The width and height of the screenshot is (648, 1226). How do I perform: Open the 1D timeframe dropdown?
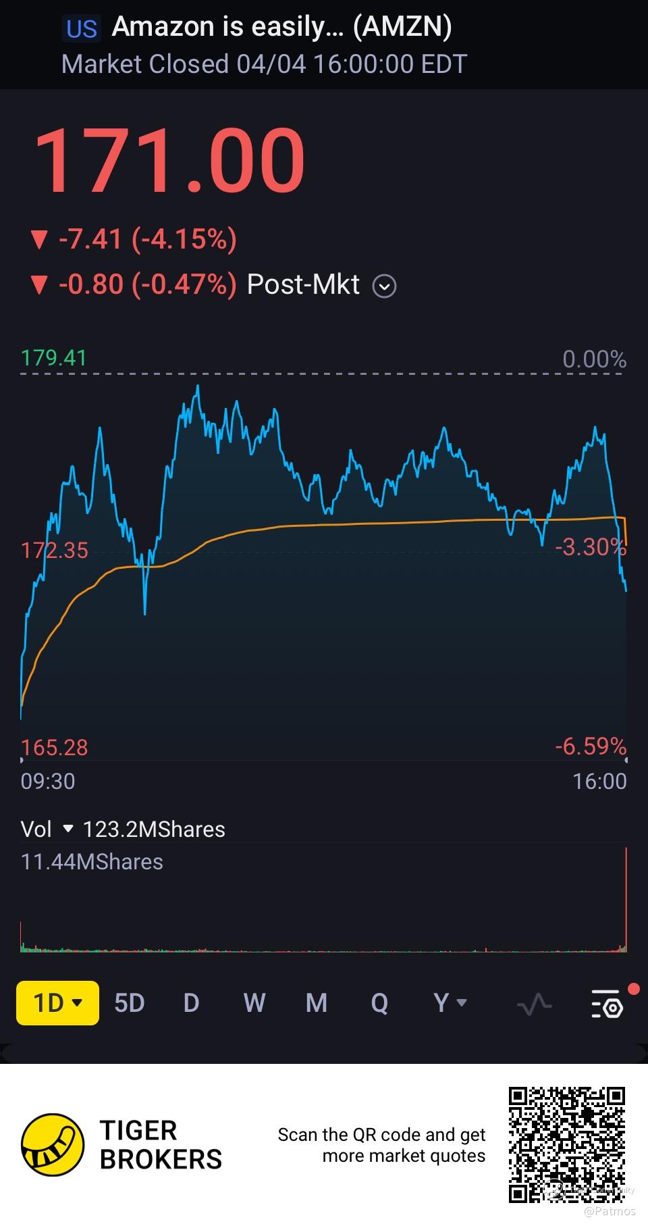58,1003
